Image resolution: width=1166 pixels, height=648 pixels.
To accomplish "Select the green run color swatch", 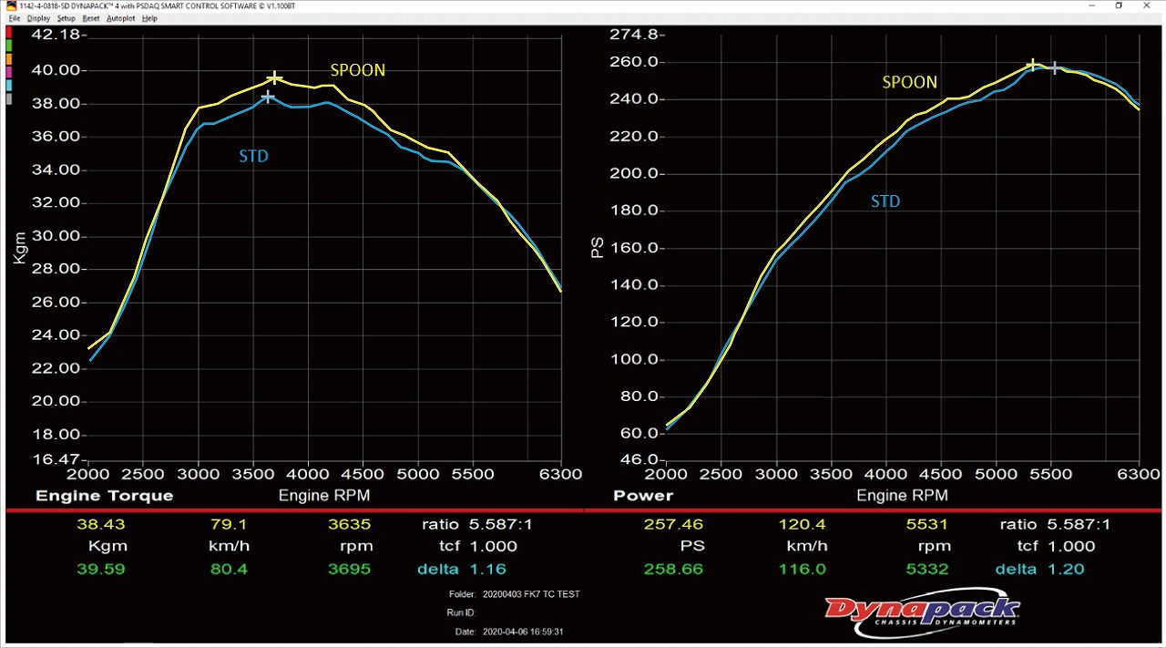I will (8, 44).
